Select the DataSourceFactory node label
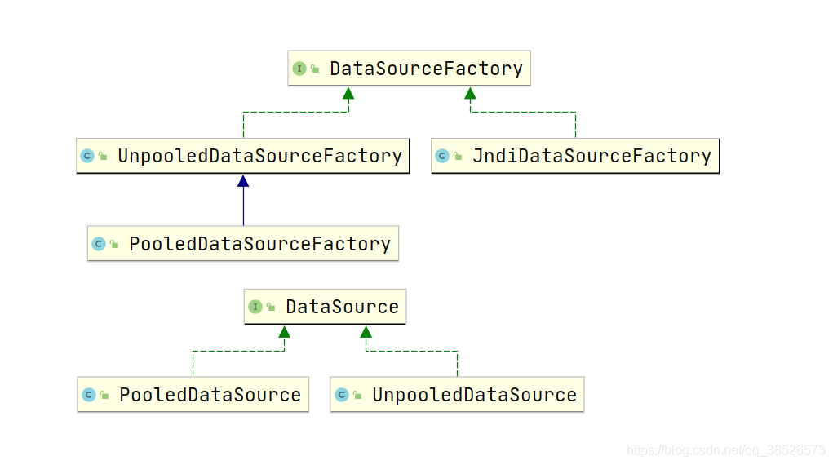 tap(426, 69)
